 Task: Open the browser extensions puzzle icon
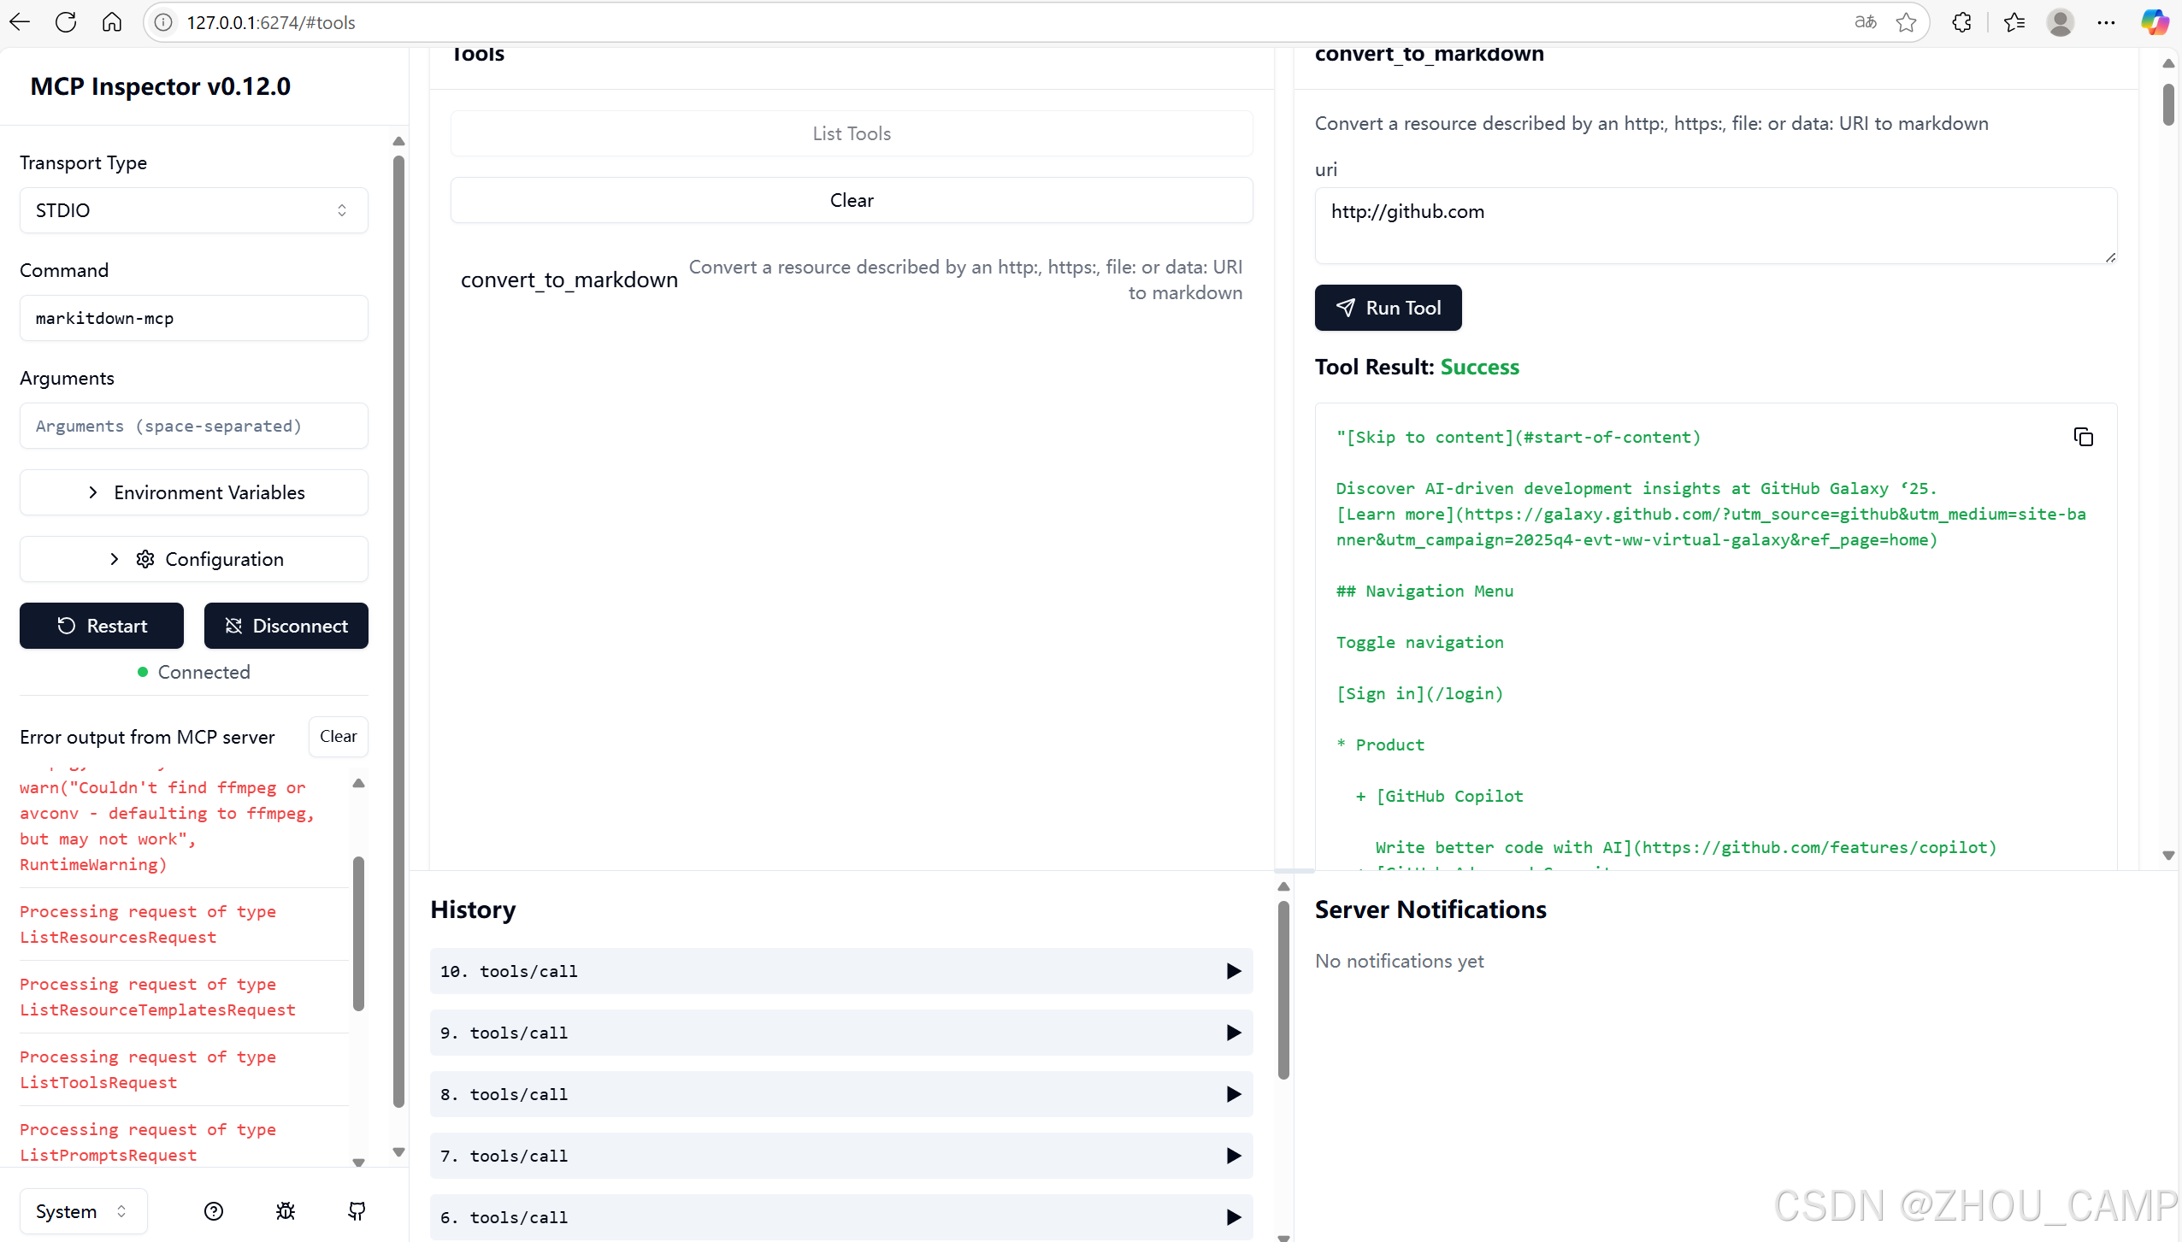1961,22
